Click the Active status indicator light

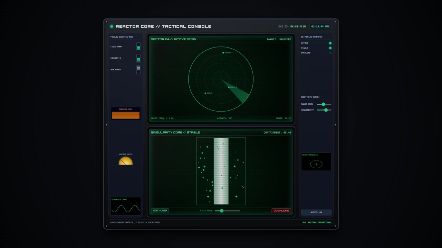[x=330, y=43]
